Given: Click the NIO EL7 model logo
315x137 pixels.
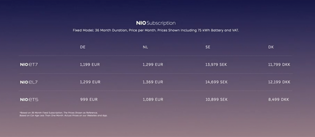Looking at the screenshot, I should (x=29, y=82).
